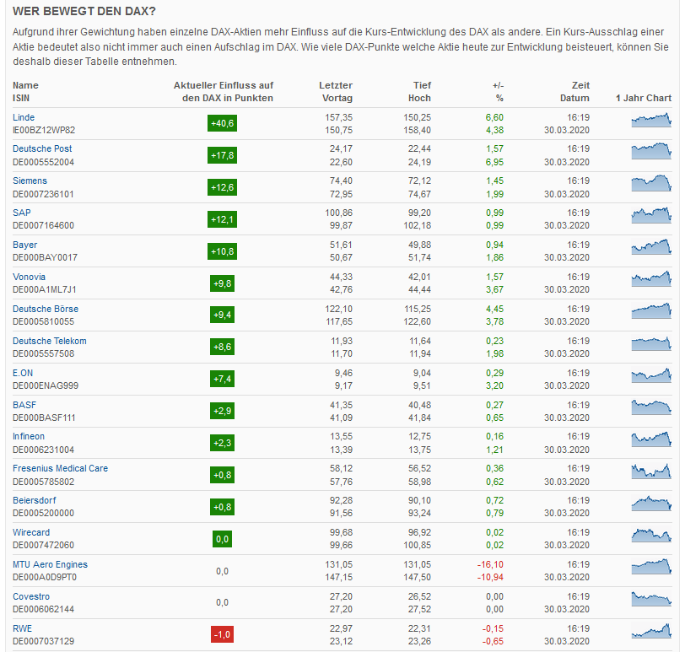
Task: Open the Deutsche Post stock link
Action: point(42,149)
